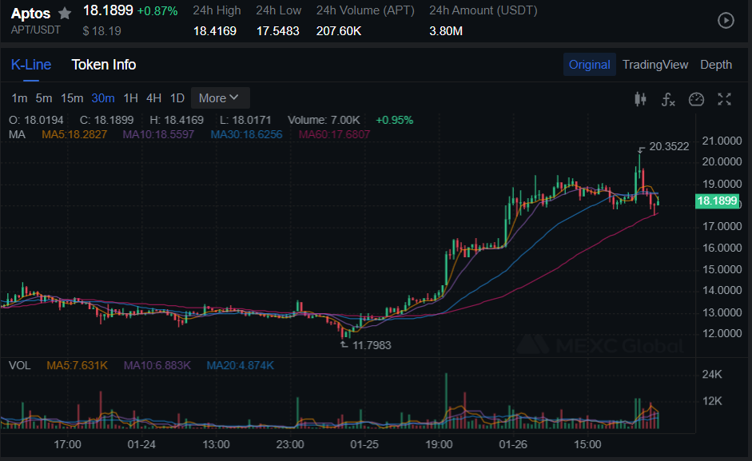Open the fx technical indicators icon

click(x=668, y=99)
